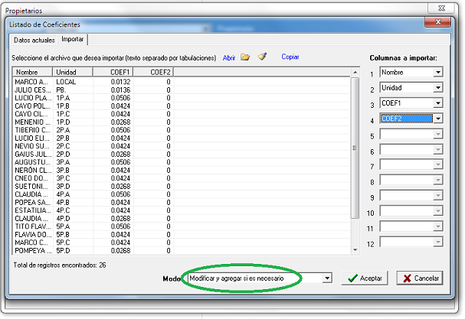The height and width of the screenshot is (319, 465).
Task: Click the open folder icon next to Abrir
Action: click(245, 57)
